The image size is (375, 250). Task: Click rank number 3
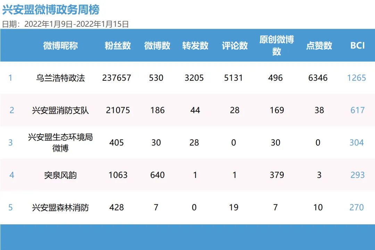pos(10,143)
